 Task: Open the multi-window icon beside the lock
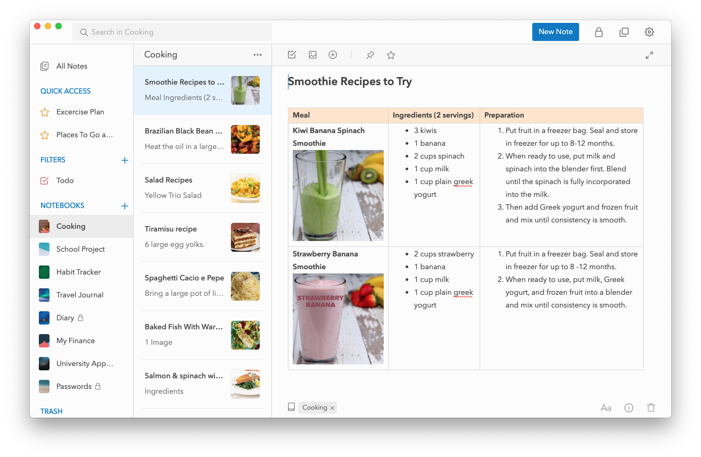tap(624, 32)
